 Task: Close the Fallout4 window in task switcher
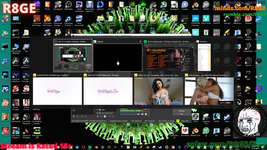click(x=140, y=42)
